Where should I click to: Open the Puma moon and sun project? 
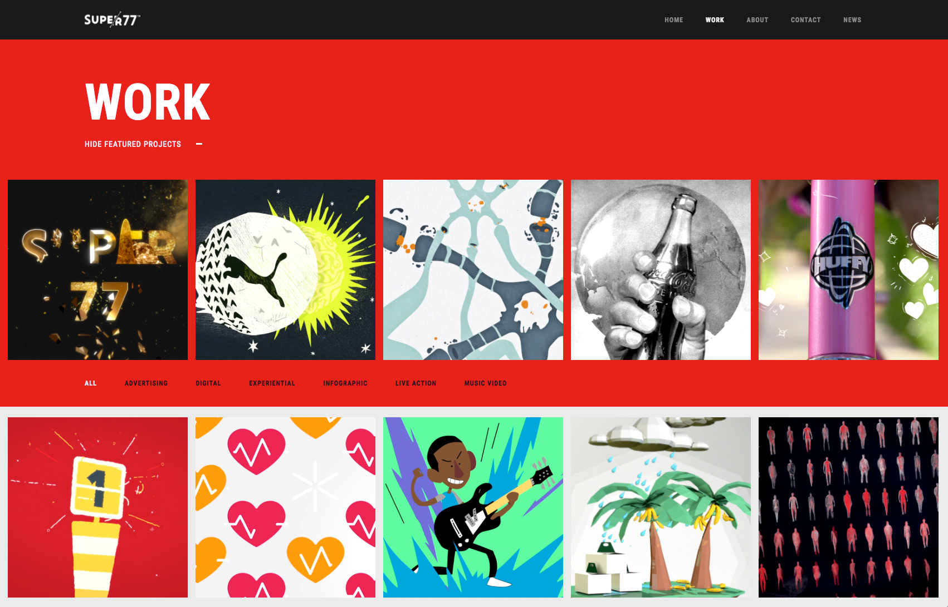coord(285,270)
